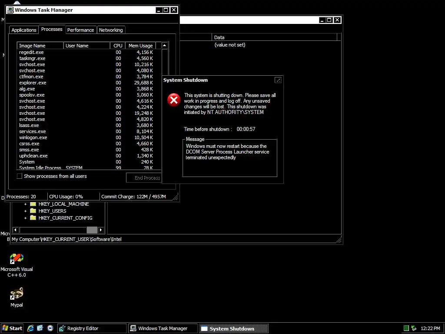The height and width of the screenshot is (334, 445).
Task: Select the System process row
Action: (89, 162)
